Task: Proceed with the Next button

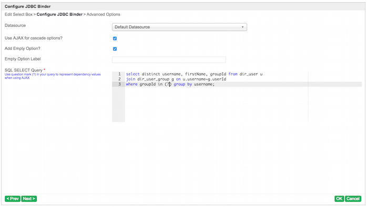Action: click(29, 199)
